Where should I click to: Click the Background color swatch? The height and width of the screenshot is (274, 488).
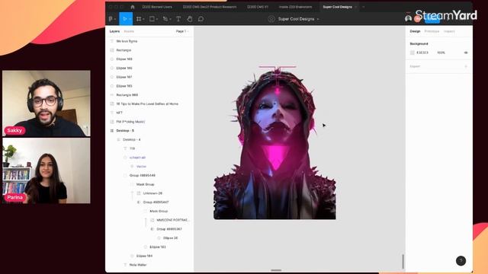coord(413,53)
